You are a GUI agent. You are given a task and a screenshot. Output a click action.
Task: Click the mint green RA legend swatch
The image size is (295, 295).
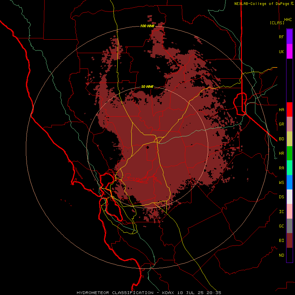click(289, 168)
